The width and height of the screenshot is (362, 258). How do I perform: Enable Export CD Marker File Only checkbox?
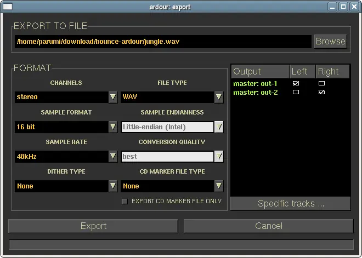[x=125, y=201]
